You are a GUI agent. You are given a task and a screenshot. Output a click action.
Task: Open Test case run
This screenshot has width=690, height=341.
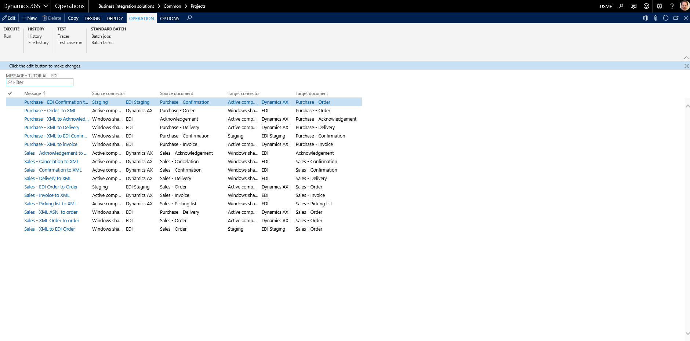point(70,43)
